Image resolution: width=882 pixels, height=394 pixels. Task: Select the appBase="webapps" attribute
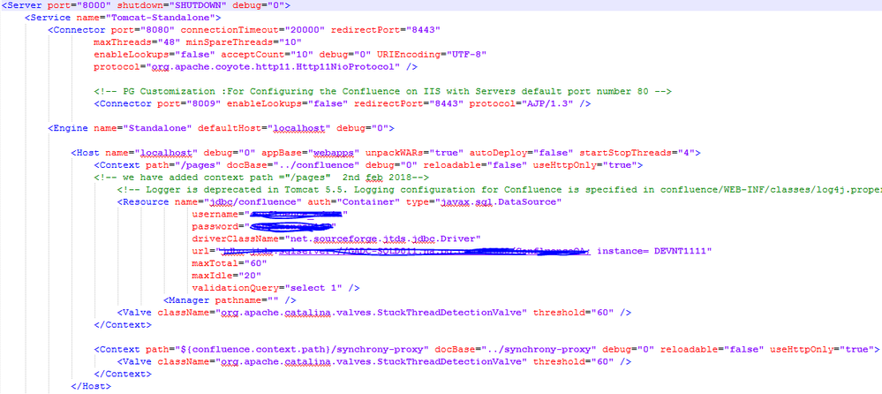[x=311, y=153]
